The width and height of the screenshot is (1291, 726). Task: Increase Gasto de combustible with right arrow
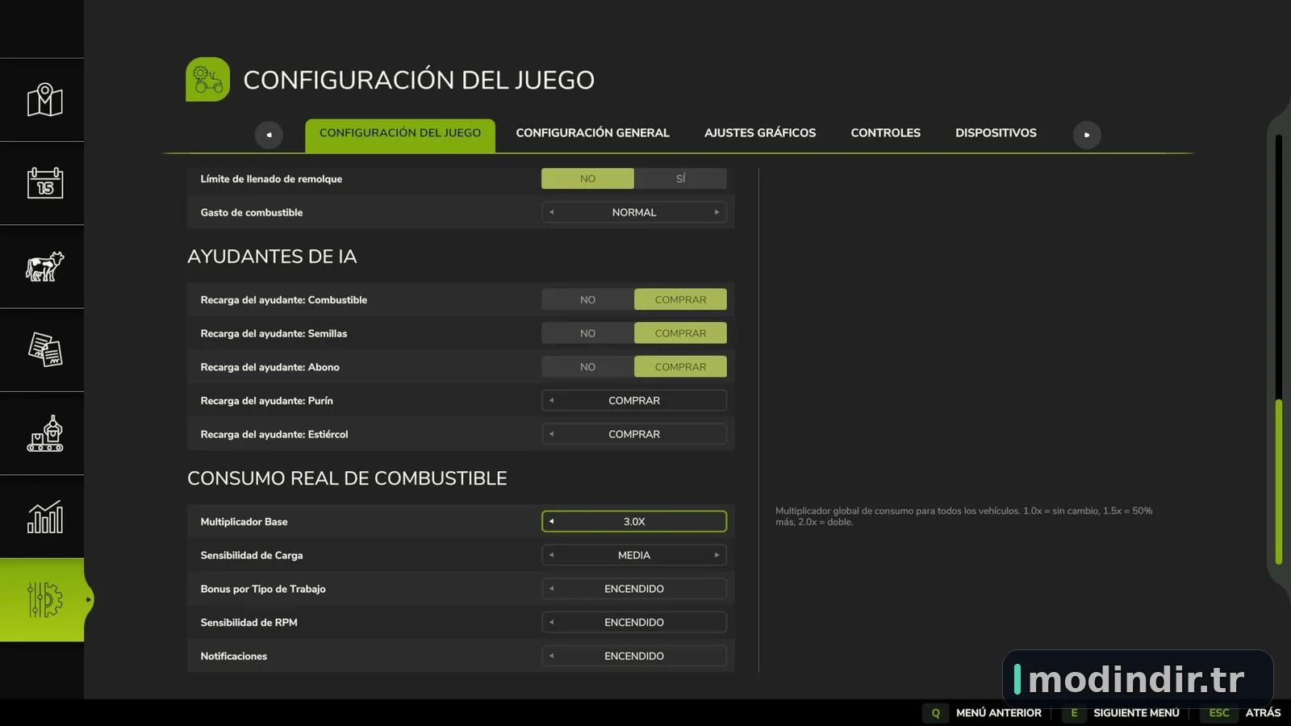(x=717, y=213)
